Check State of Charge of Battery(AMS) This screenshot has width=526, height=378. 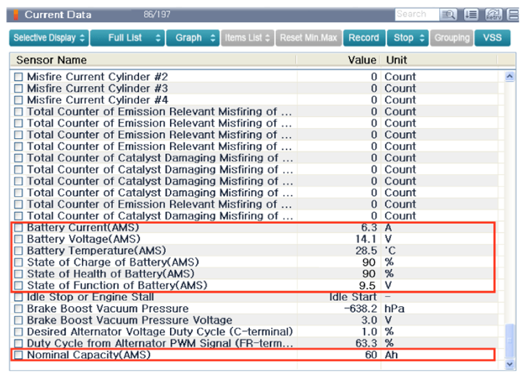coord(19,262)
